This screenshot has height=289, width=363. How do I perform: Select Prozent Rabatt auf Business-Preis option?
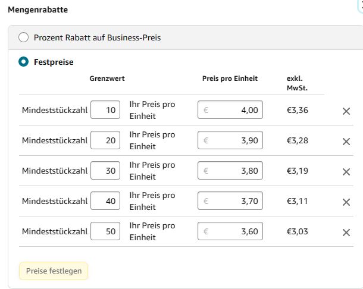23,37
